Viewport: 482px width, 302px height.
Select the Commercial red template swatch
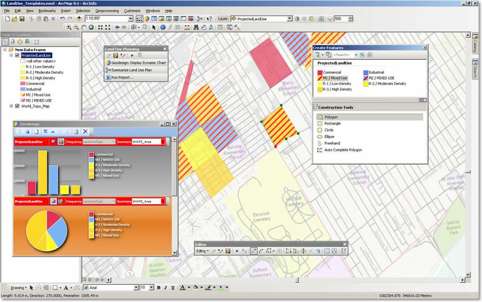point(320,72)
